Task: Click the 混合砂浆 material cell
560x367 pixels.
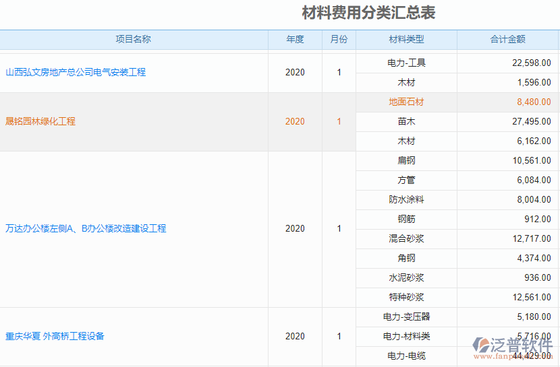Action: (406, 238)
